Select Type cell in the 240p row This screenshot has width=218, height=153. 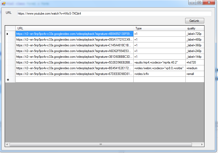(159, 51)
